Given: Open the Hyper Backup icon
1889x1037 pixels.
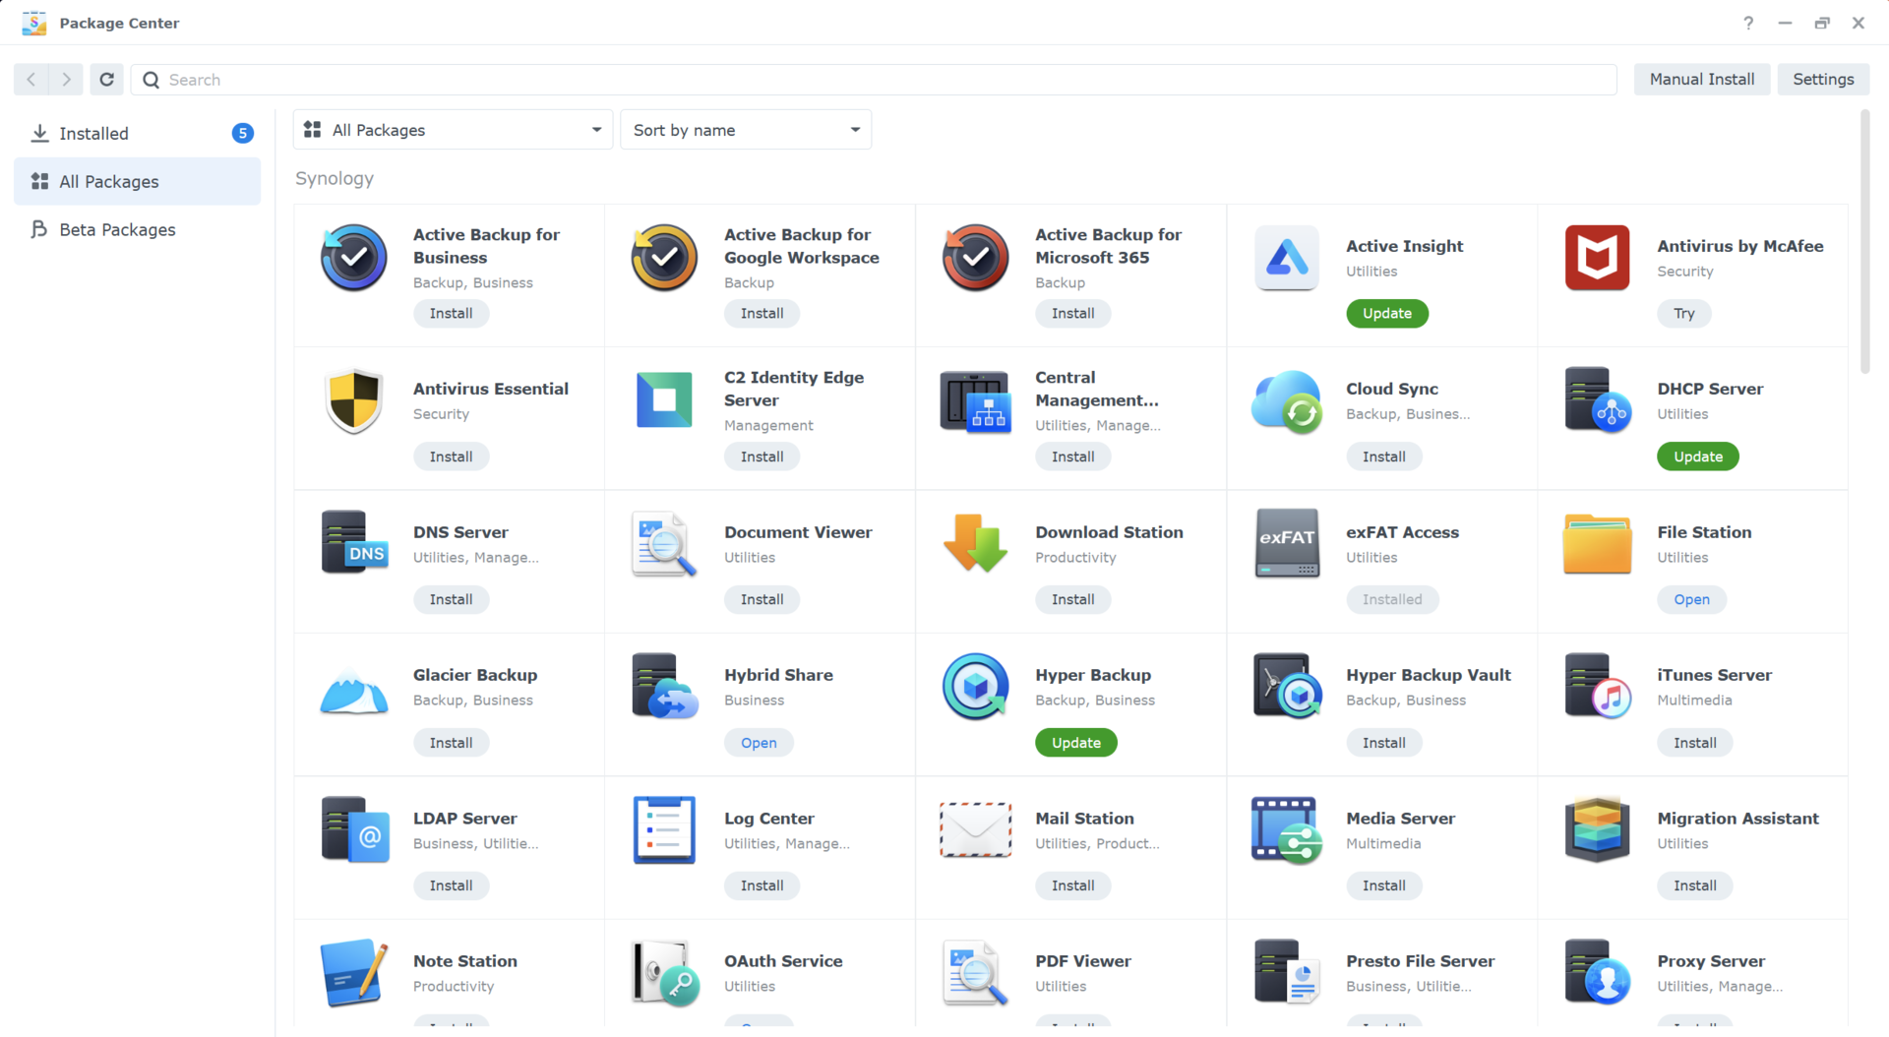Looking at the screenshot, I should tap(975, 686).
